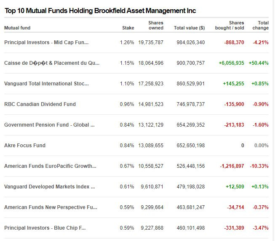Select the 1.26% stake value
Image resolution: width=275 pixels, height=241 pixels.
coord(127,42)
